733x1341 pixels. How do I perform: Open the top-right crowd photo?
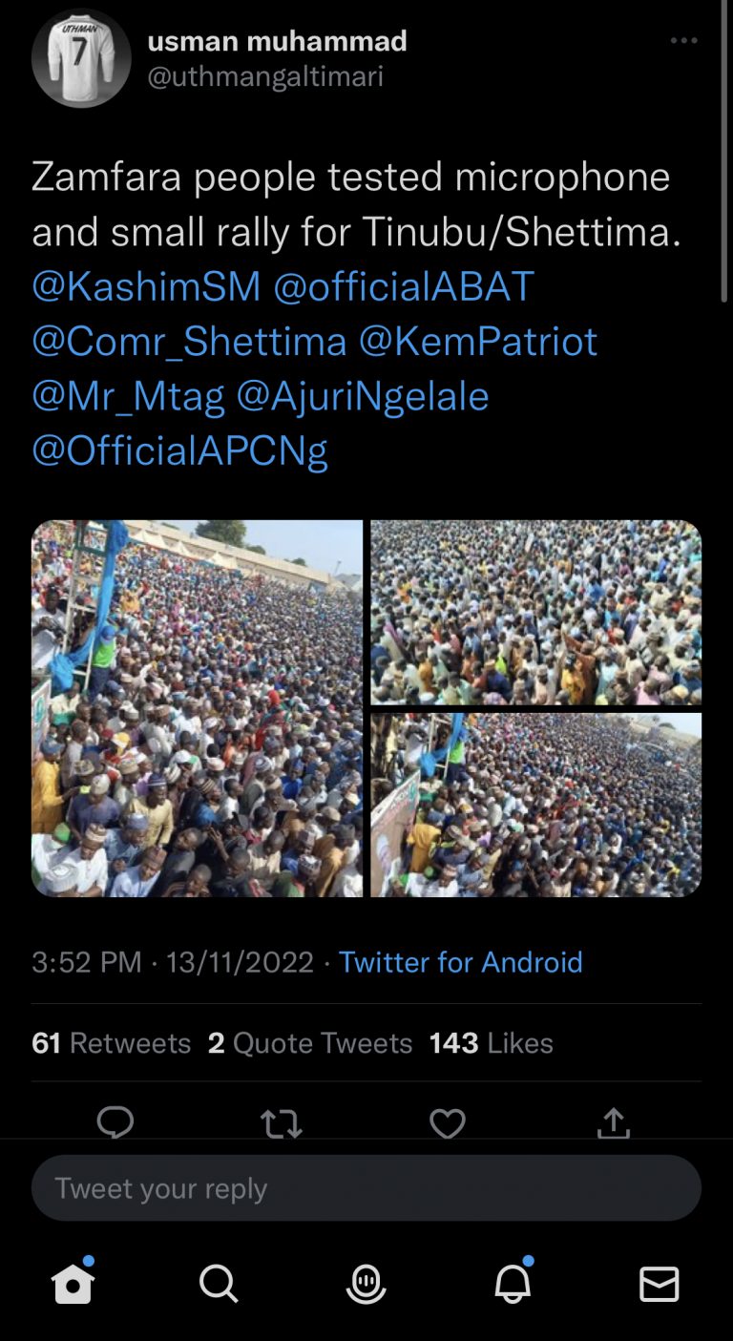(x=535, y=612)
